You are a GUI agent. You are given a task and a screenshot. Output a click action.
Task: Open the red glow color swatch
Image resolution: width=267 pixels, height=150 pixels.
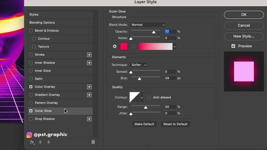coord(124,46)
